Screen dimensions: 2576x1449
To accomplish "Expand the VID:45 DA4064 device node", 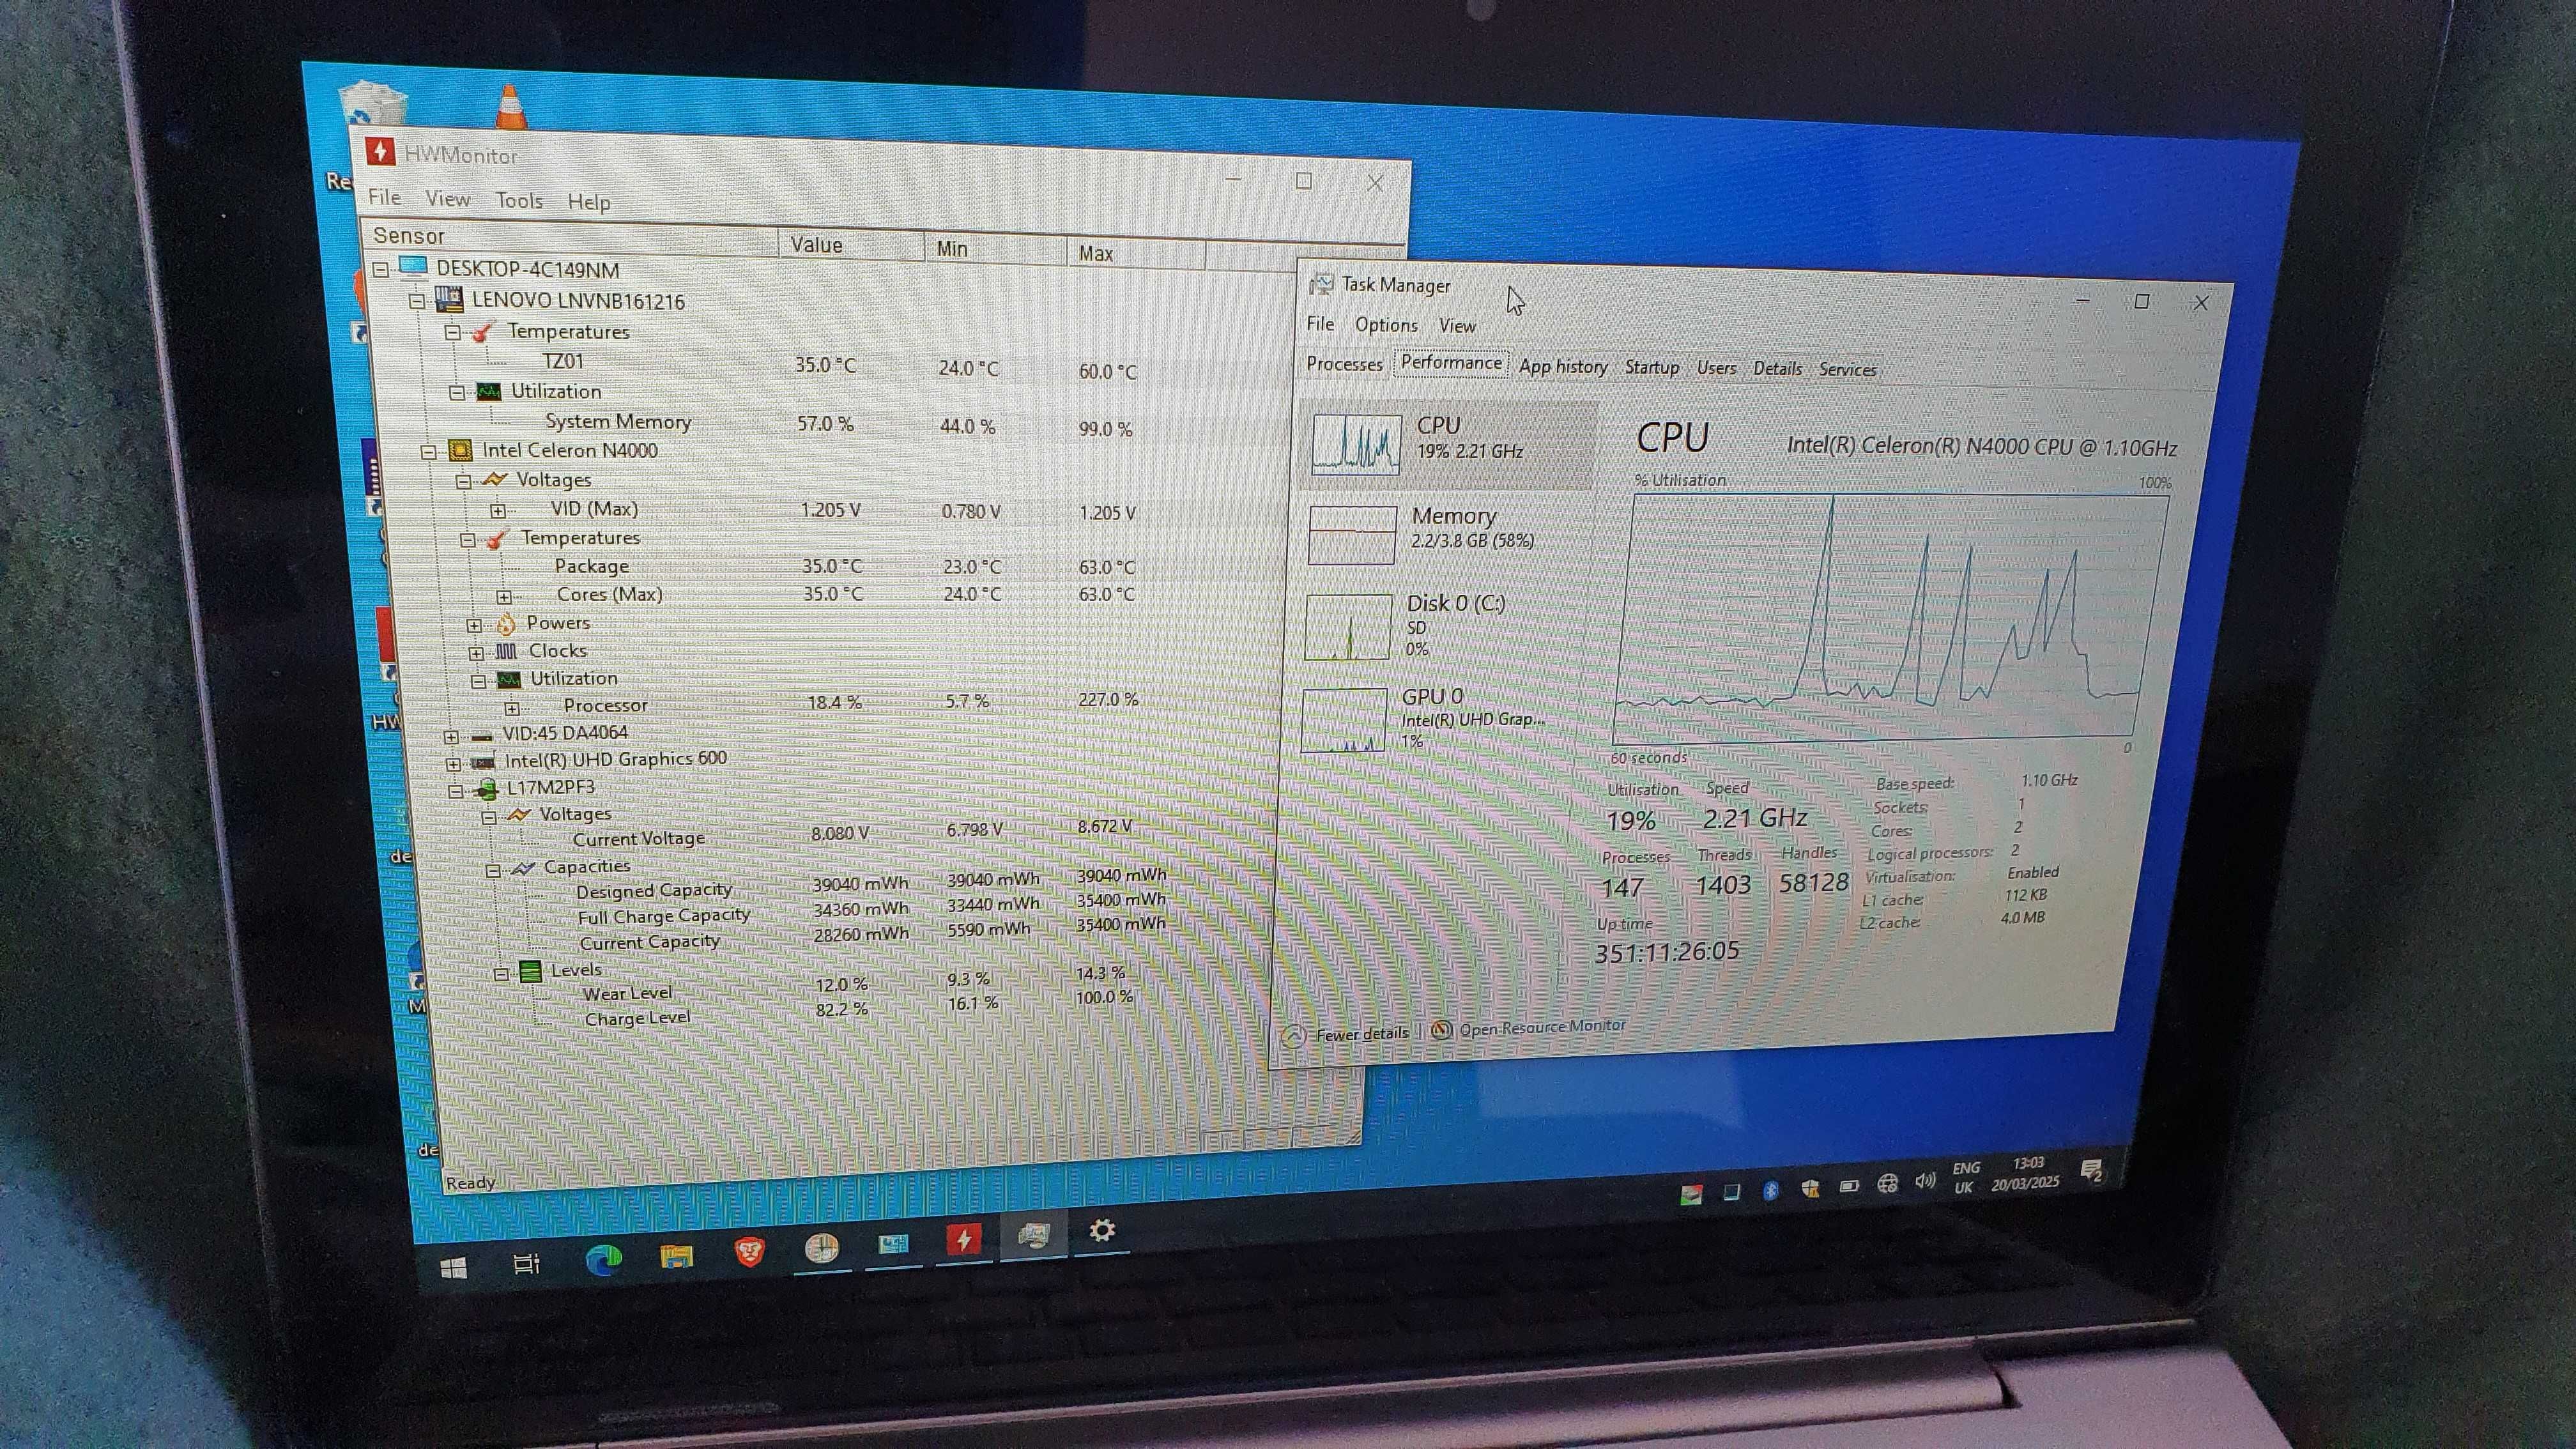I will 451,737.
